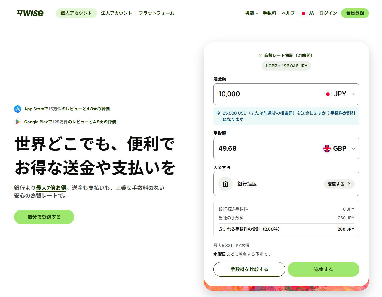
Task: Click the lock icon beside 為替レート保証
Action: [261, 55]
